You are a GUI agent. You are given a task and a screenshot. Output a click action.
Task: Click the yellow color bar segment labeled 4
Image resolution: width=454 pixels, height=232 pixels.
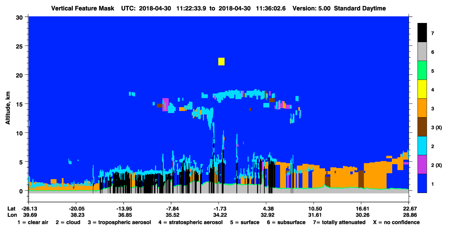tap(422, 89)
